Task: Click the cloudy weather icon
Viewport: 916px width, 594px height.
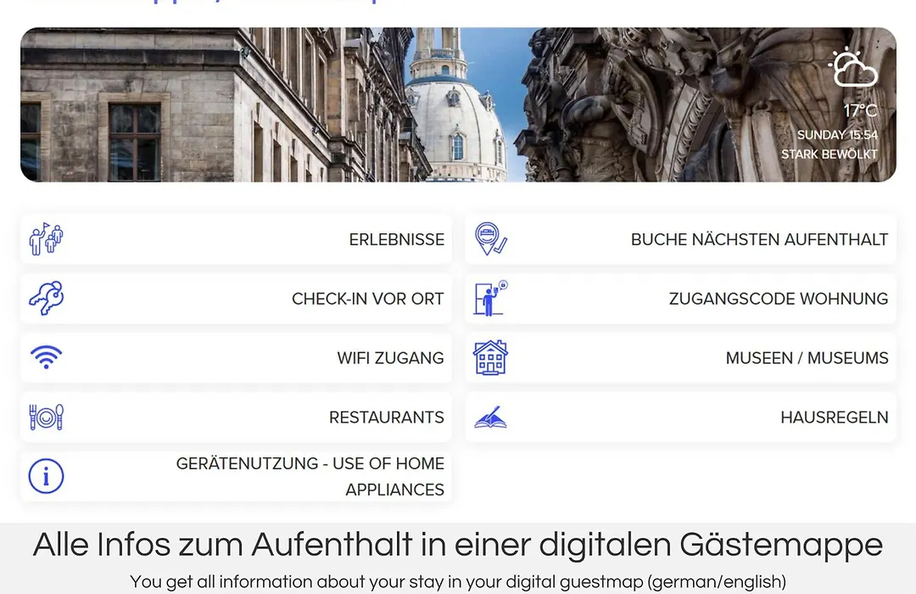Action: point(854,68)
